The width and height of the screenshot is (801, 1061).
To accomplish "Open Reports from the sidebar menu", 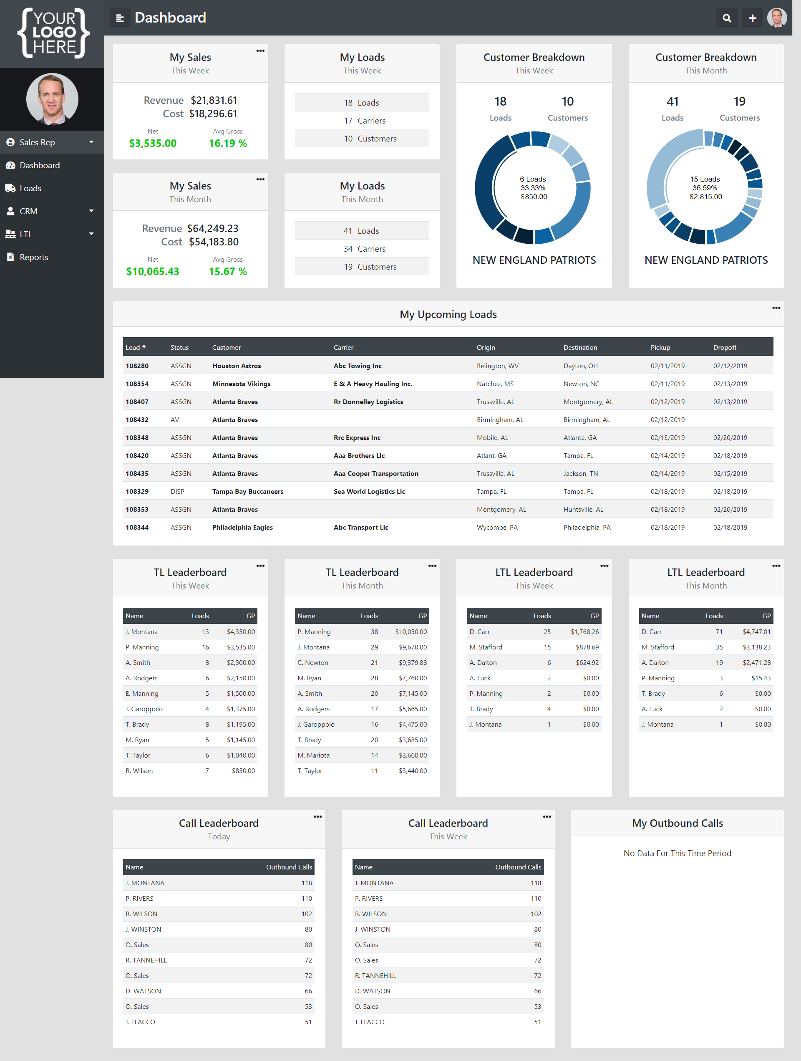I will click(x=34, y=257).
